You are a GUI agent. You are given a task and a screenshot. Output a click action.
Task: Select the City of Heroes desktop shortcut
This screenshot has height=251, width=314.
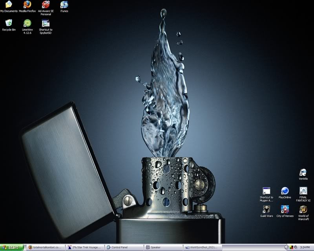point(285,211)
